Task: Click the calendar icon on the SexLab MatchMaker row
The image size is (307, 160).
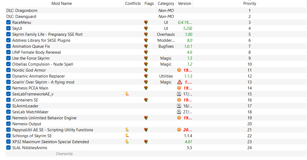Action: [179, 112]
